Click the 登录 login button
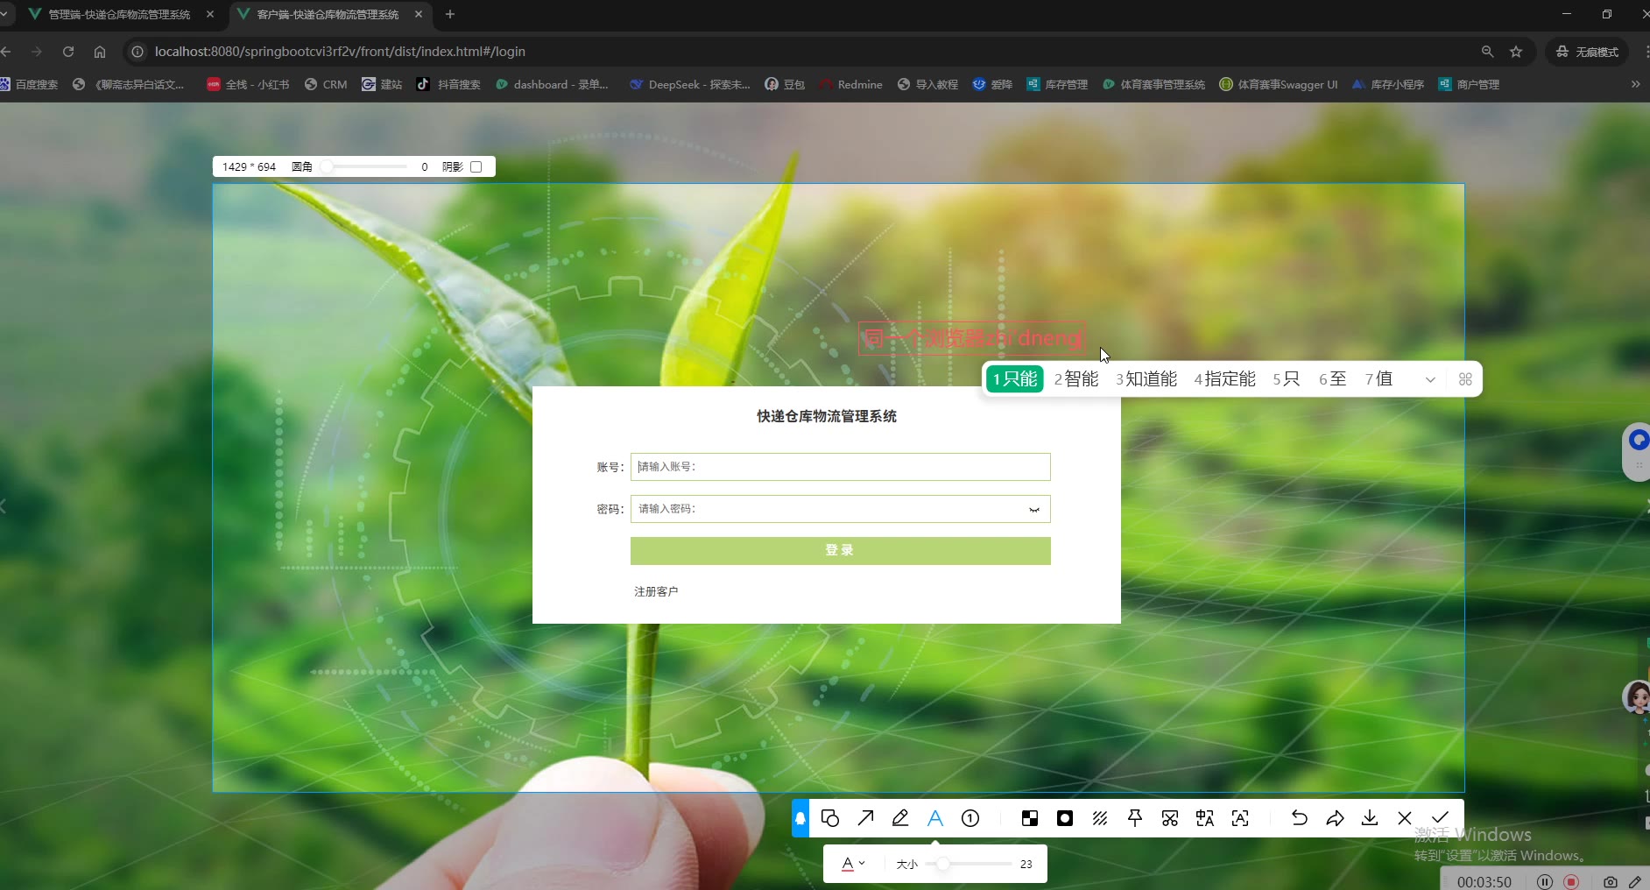This screenshot has height=890, width=1650. pyautogui.click(x=840, y=551)
